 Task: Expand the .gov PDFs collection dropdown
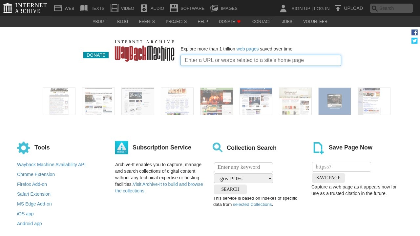243,178
